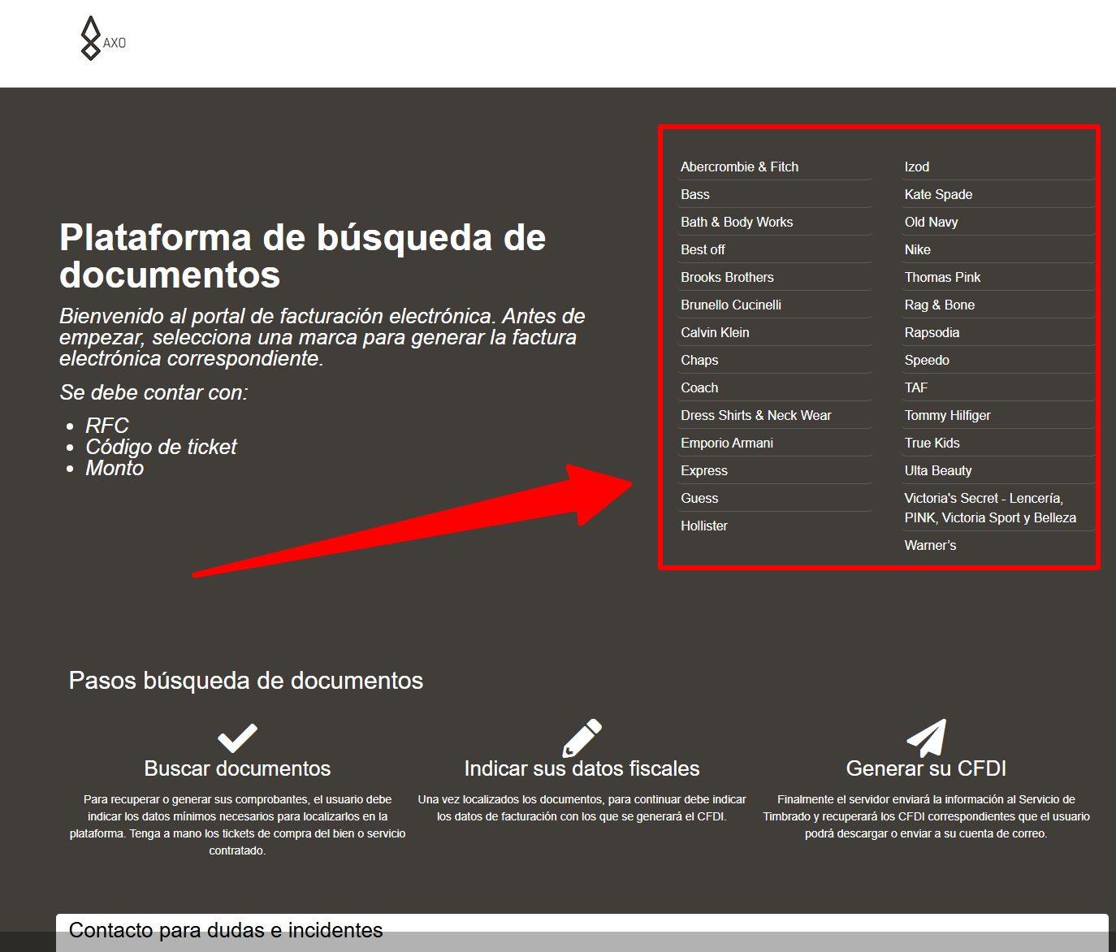The height and width of the screenshot is (952, 1116).
Task: Choose the Brunello Cucinelli brand
Action: (730, 305)
